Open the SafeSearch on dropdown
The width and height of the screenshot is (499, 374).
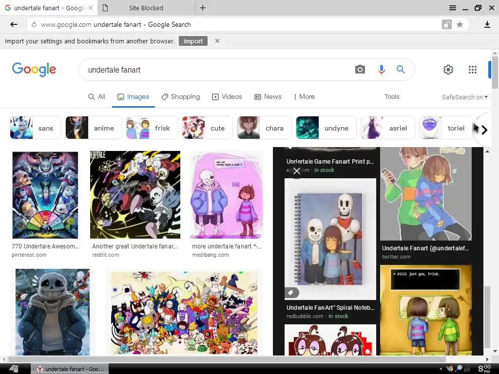(x=464, y=97)
